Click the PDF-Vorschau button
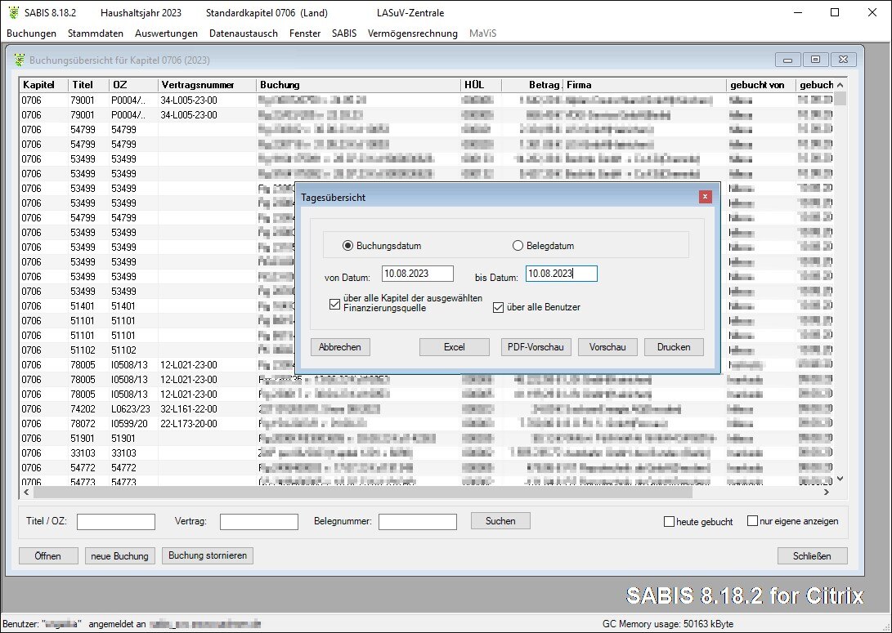The image size is (892, 633). tap(536, 347)
